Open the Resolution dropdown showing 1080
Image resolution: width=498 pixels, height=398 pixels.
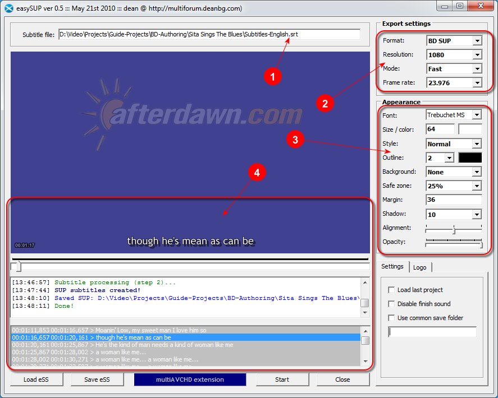coord(454,54)
